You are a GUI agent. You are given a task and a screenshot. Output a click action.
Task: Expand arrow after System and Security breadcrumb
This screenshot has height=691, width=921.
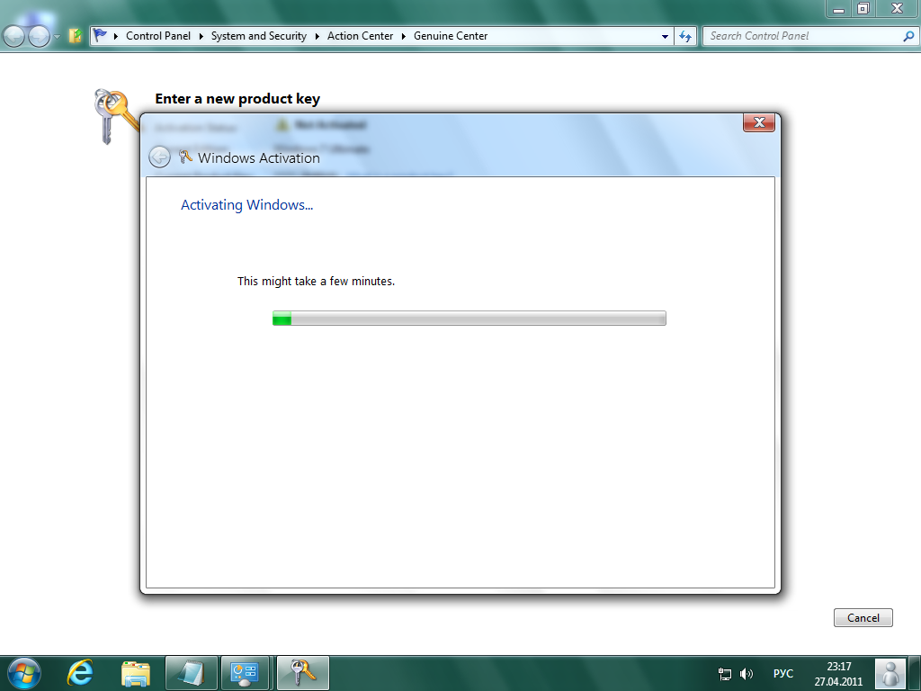317,36
